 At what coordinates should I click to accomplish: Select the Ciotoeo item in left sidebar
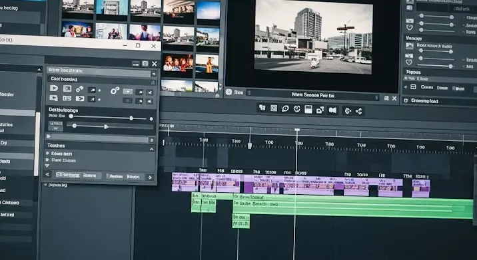(10, 203)
